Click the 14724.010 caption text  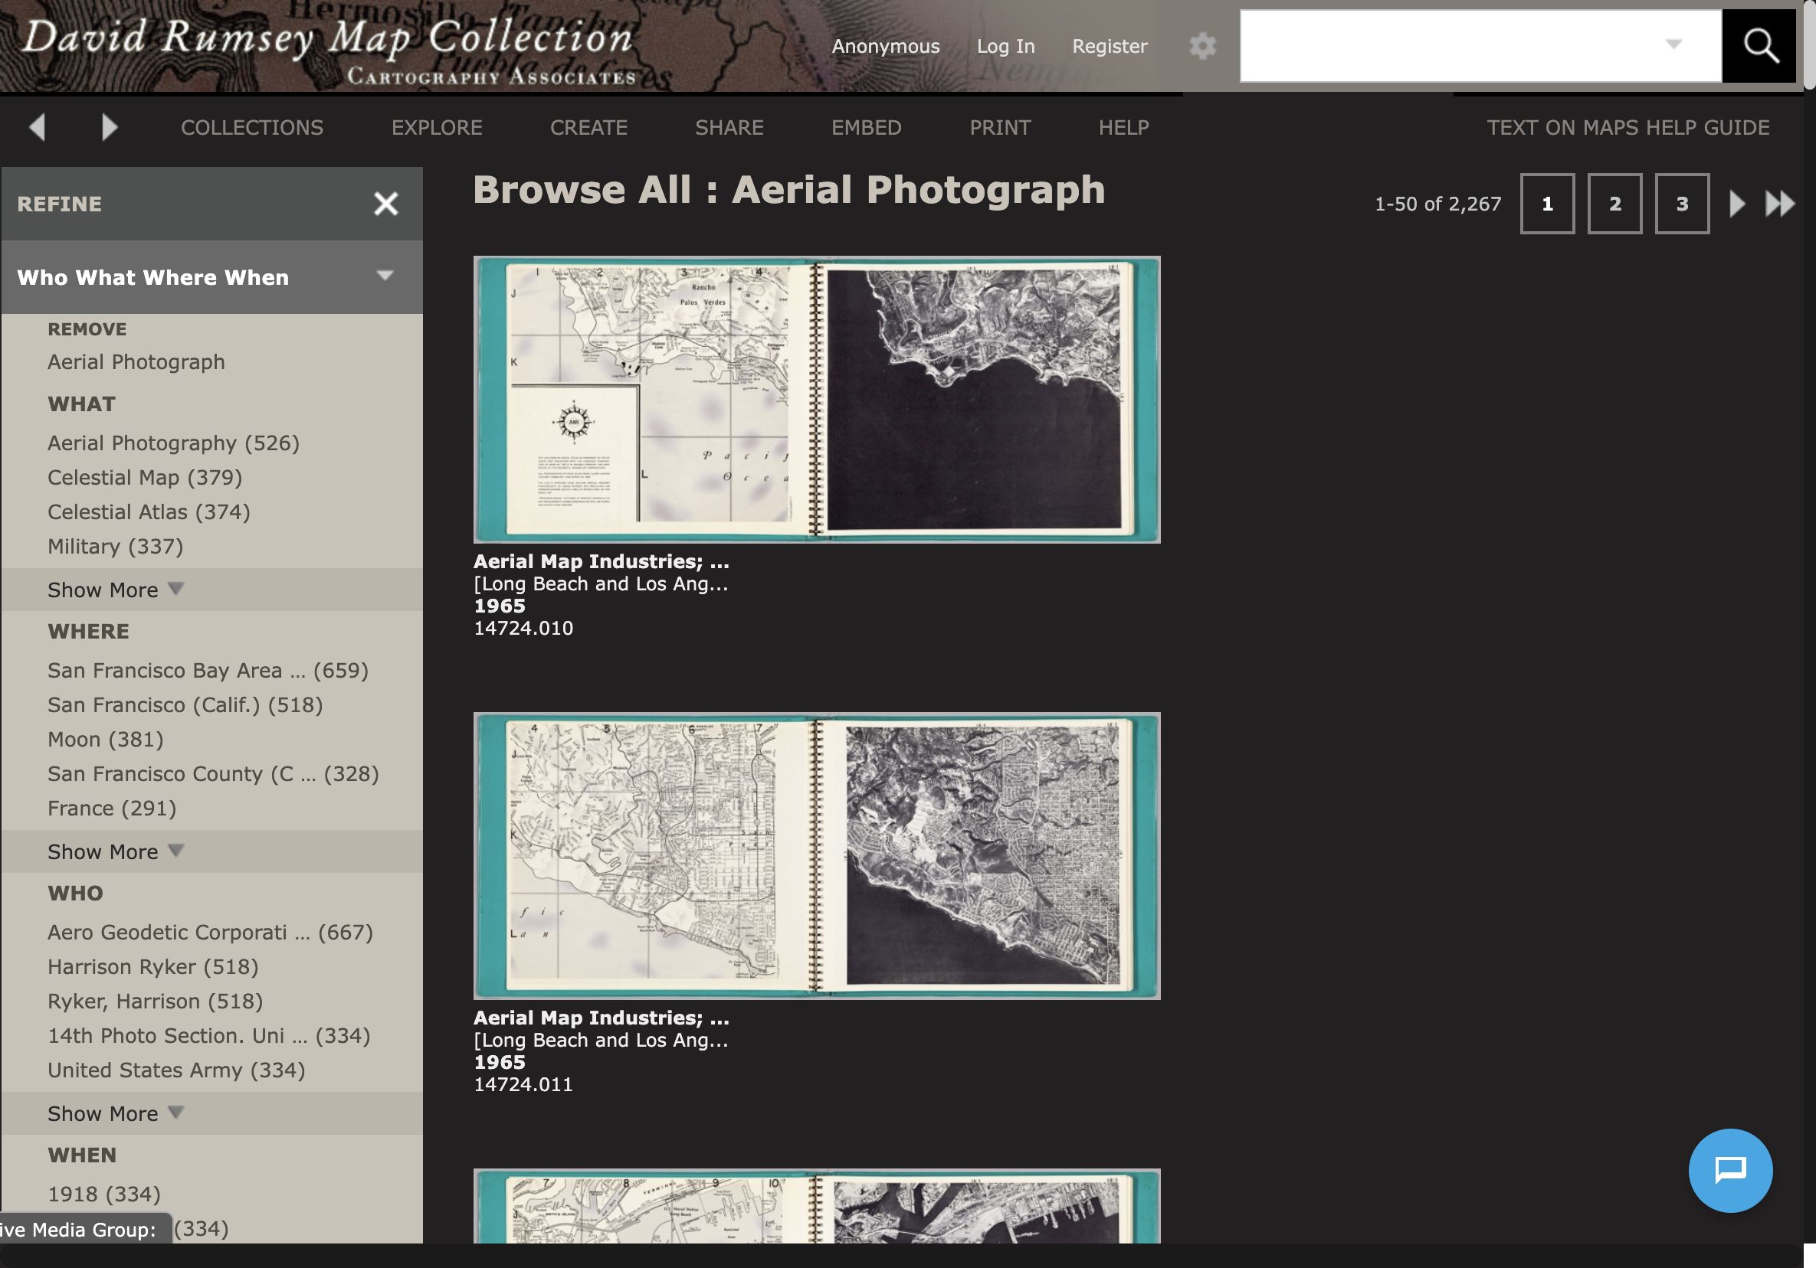[x=523, y=629]
